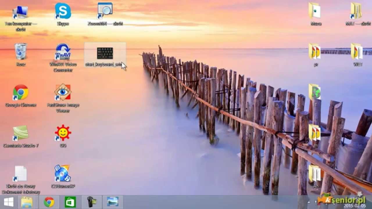Image resolution: width=372 pixels, height=209 pixels.
Task: Open the green Windows Store taskbar icon
Action: (70, 202)
